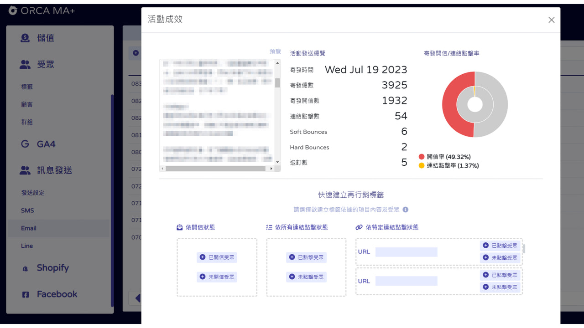Click the 連結點擊數 value 54
Viewport: 584px width, 328px height.
(401, 116)
